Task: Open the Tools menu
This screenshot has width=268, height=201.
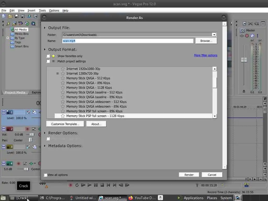Action: (42, 10)
